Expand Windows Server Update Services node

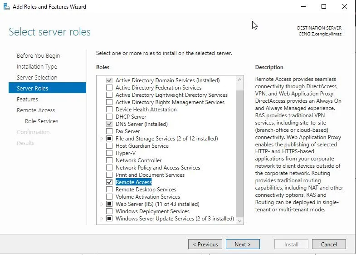tap(102, 219)
